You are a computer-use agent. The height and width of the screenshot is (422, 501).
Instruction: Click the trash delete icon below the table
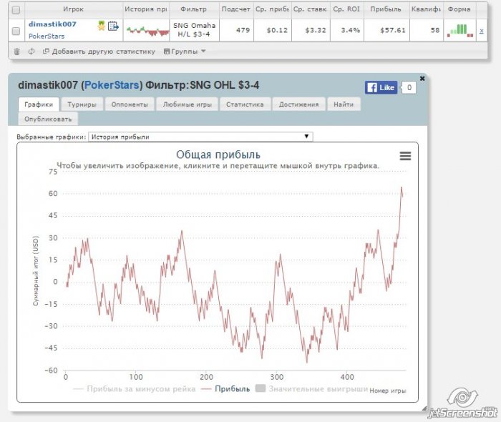17,51
